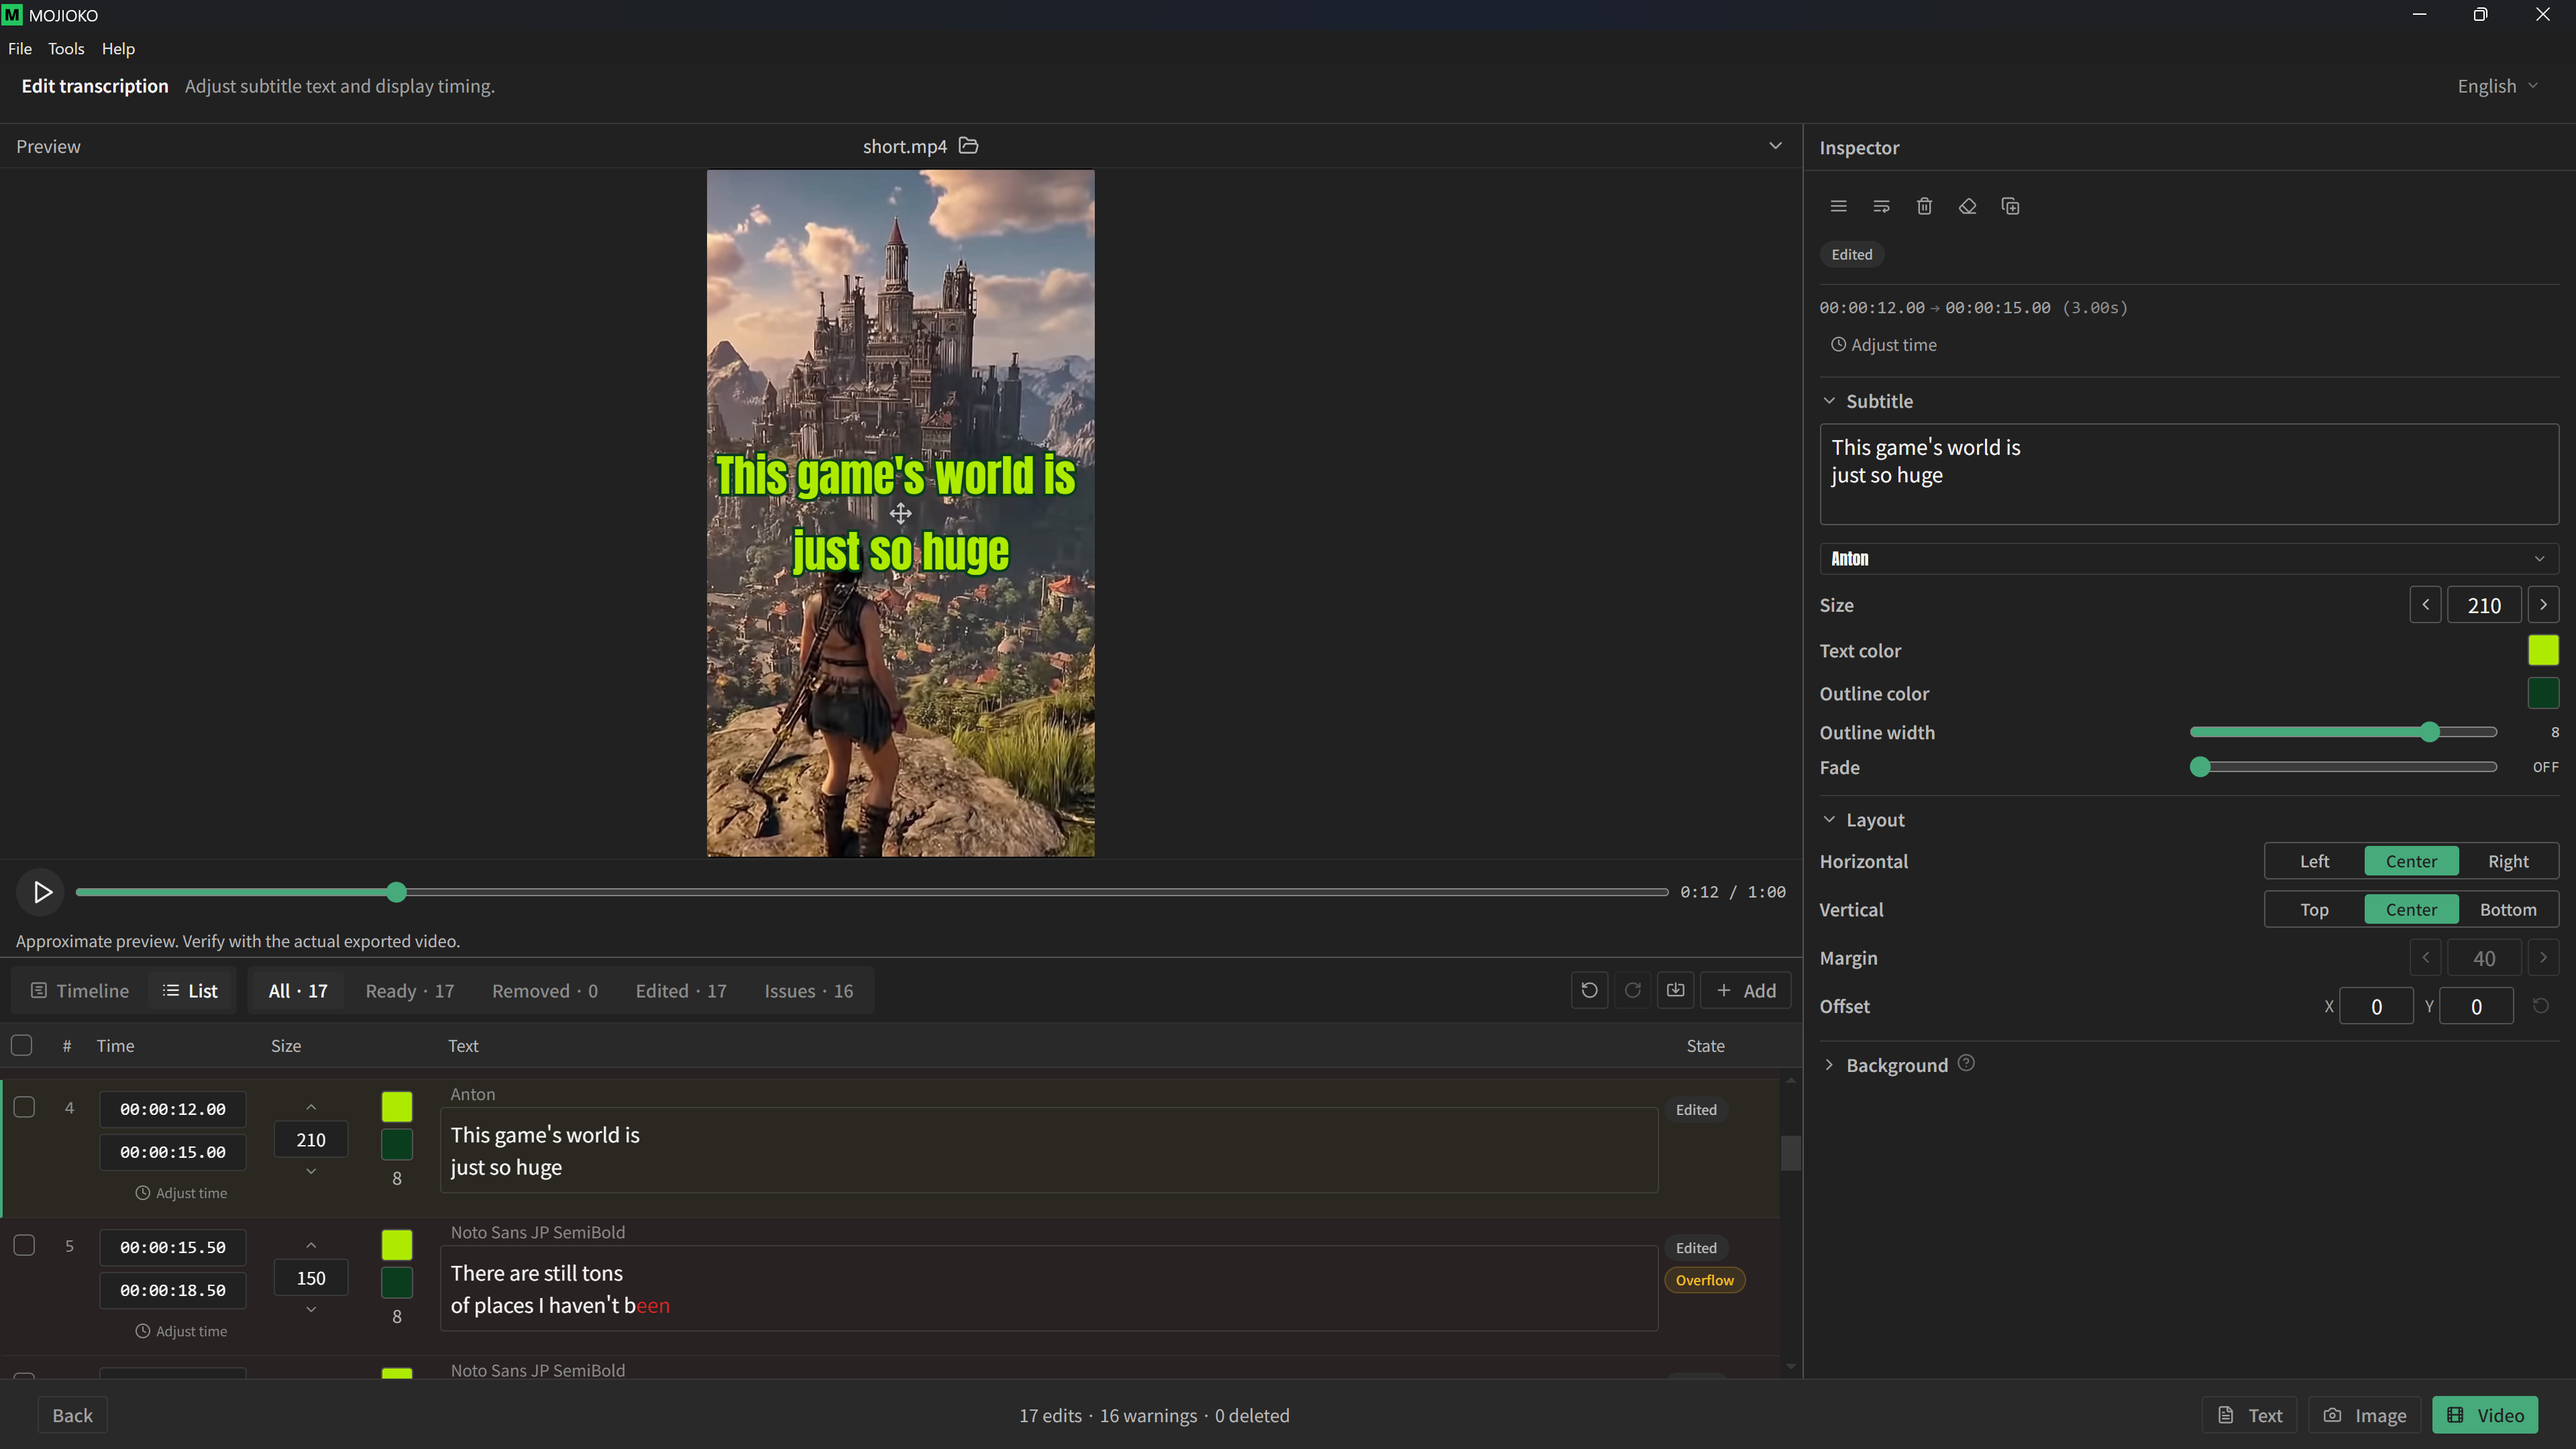The width and height of the screenshot is (2576, 1449).
Task: Click the wrap-text icon in Inspector toolbar
Action: pyautogui.click(x=1881, y=206)
